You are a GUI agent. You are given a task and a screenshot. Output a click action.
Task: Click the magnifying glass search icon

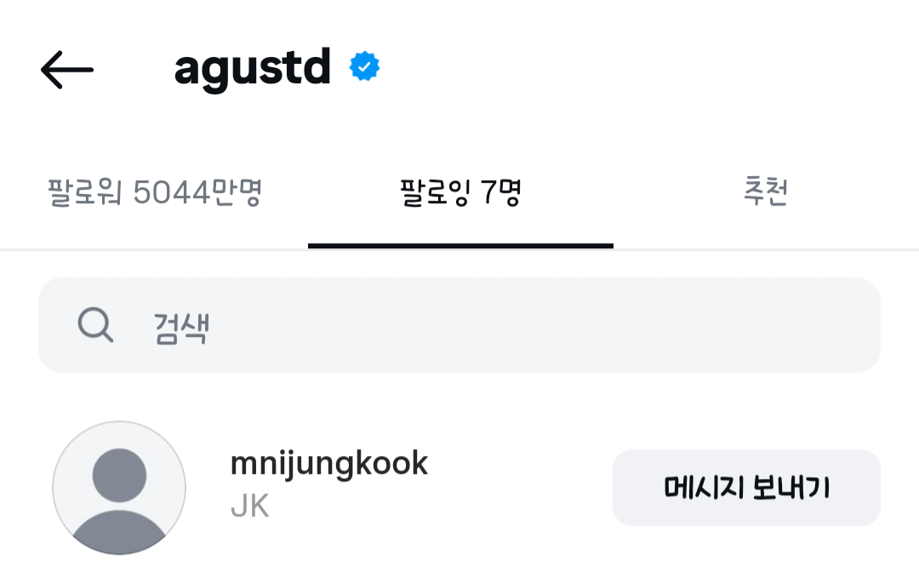click(x=94, y=325)
